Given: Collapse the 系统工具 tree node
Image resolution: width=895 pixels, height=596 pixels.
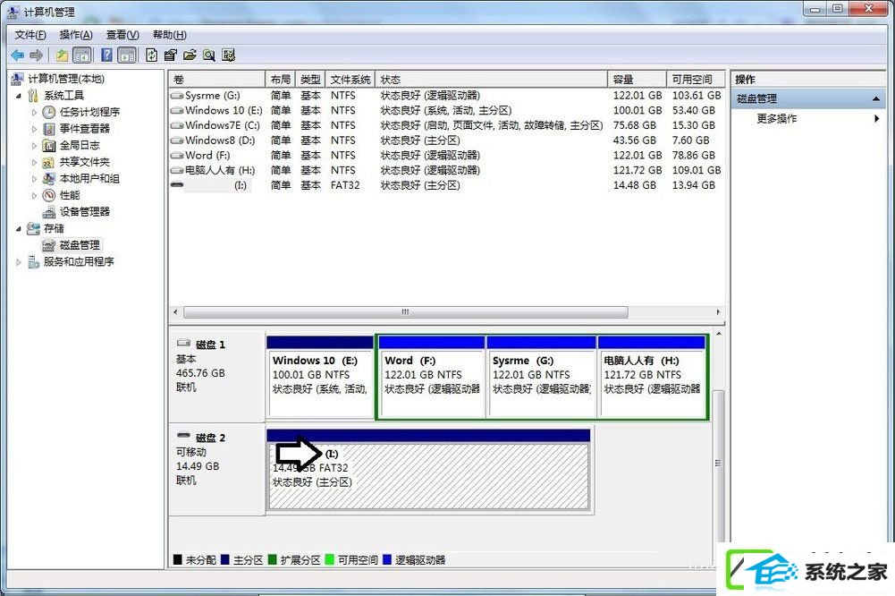Looking at the screenshot, I should pyautogui.click(x=19, y=96).
